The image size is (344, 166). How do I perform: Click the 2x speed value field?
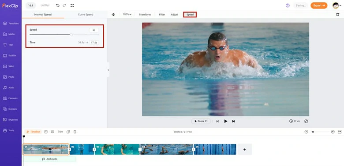(x=94, y=30)
